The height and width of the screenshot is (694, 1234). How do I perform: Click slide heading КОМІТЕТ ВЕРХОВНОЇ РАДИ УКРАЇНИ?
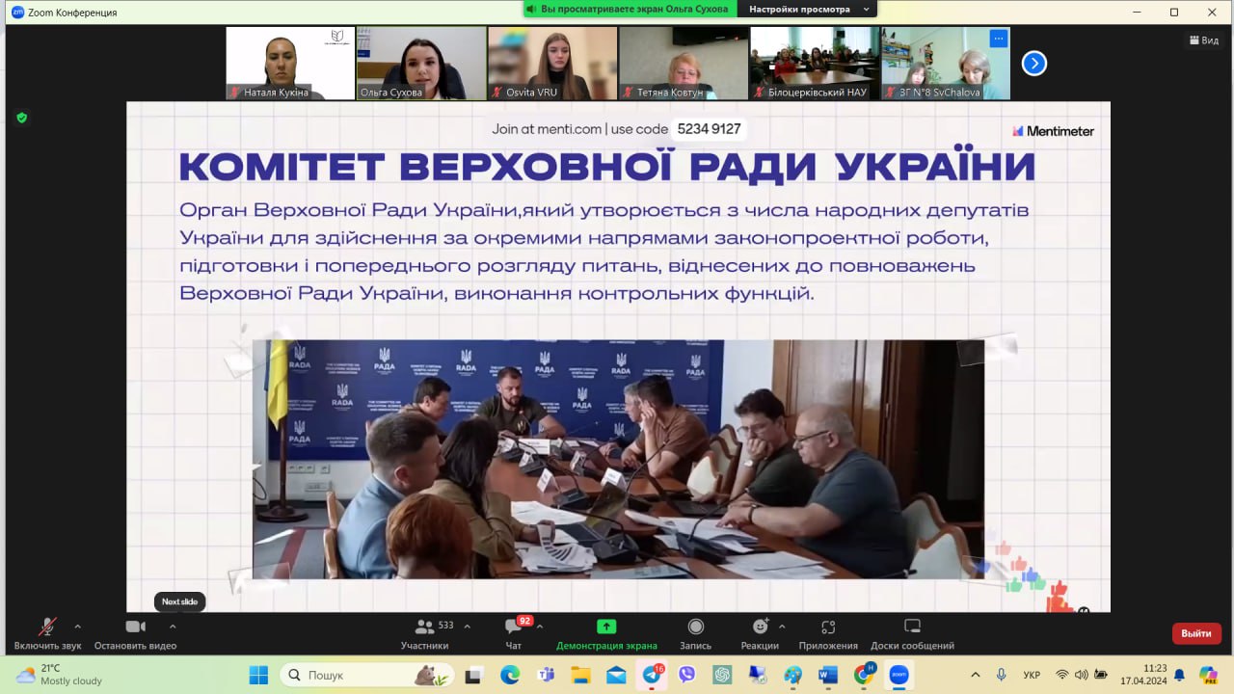[x=607, y=166]
